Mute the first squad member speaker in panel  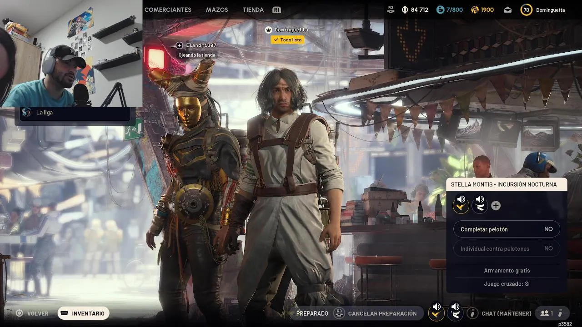[x=461, y=199]
